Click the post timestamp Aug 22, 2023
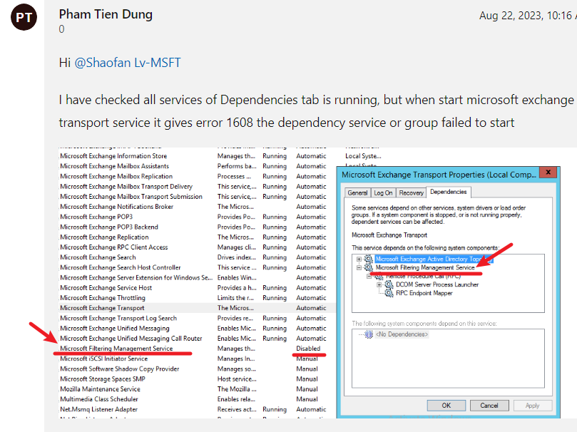The height and width of the screenshot is (432, 577). (x=528, y=16)
